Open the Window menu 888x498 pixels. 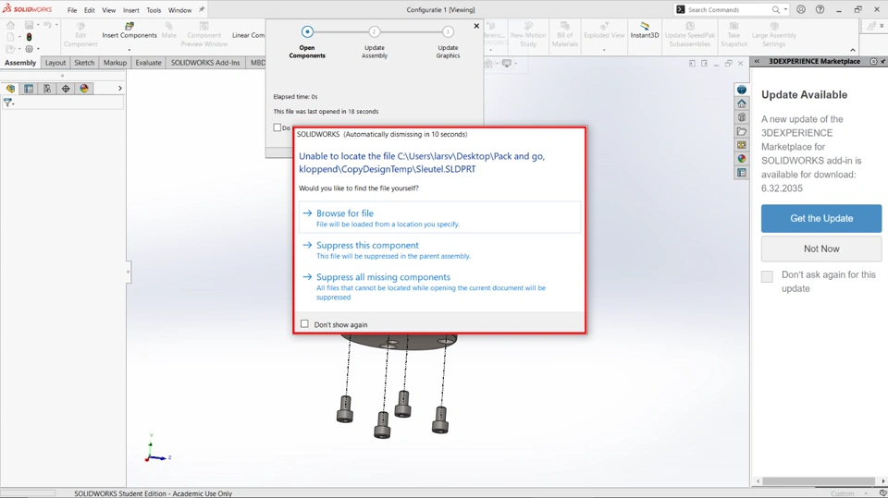(x=179, y=10)
